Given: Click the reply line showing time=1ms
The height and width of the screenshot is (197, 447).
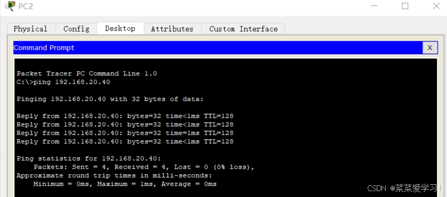Looking at the screenshot, I should [125, 133].
